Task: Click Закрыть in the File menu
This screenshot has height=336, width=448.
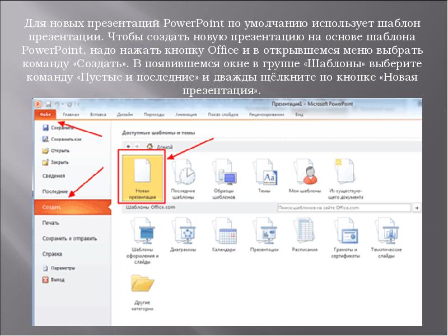Action: [55, 162]
